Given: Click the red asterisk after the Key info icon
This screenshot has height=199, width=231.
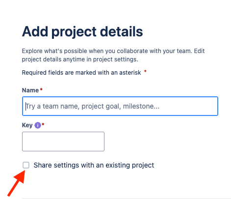Looking at the screenshot, I should [43, 124].
